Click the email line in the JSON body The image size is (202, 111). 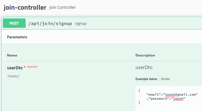point(172,95)
